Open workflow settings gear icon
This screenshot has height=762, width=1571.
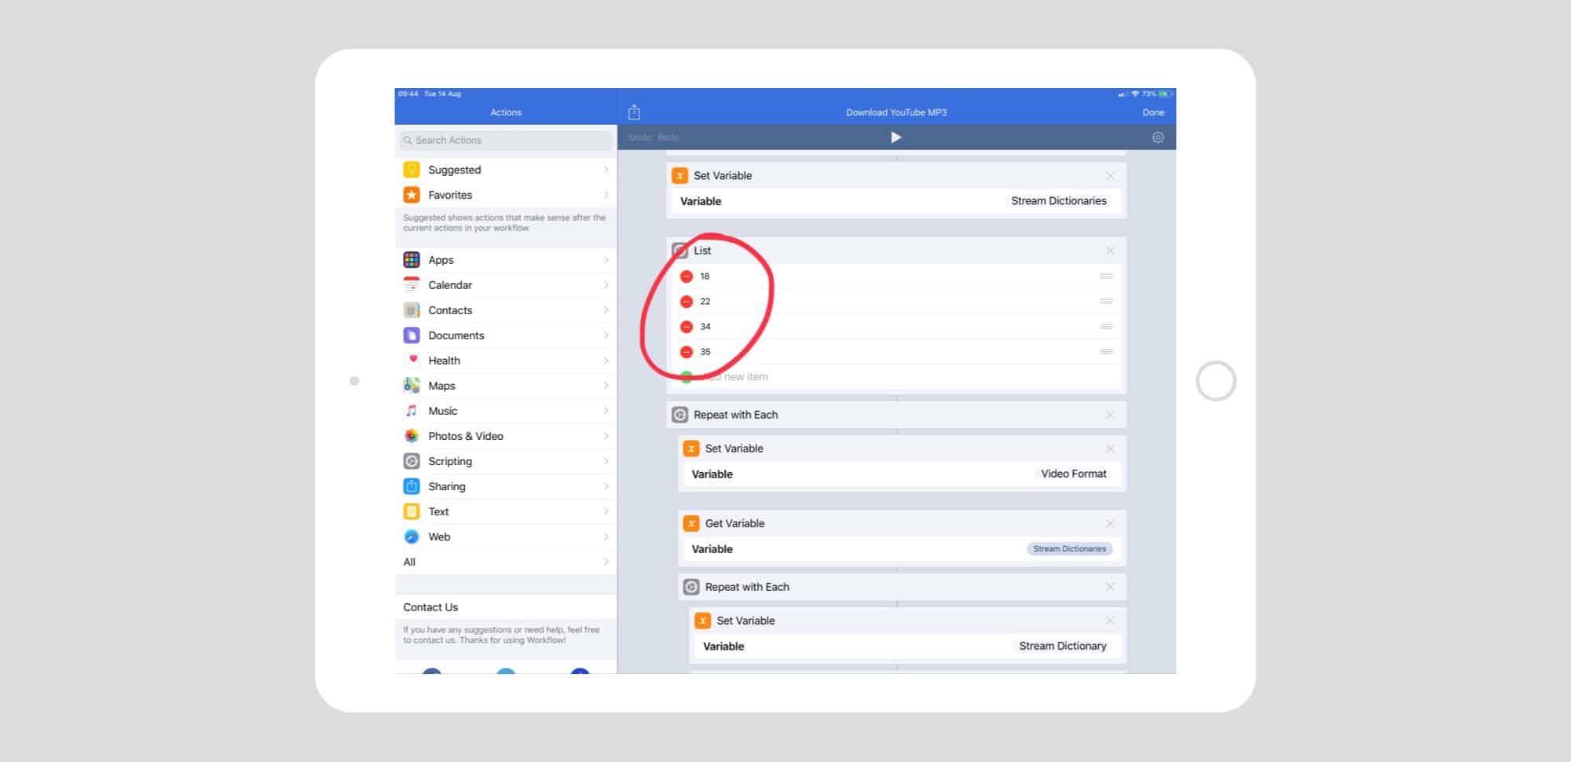coord(1158,137)
